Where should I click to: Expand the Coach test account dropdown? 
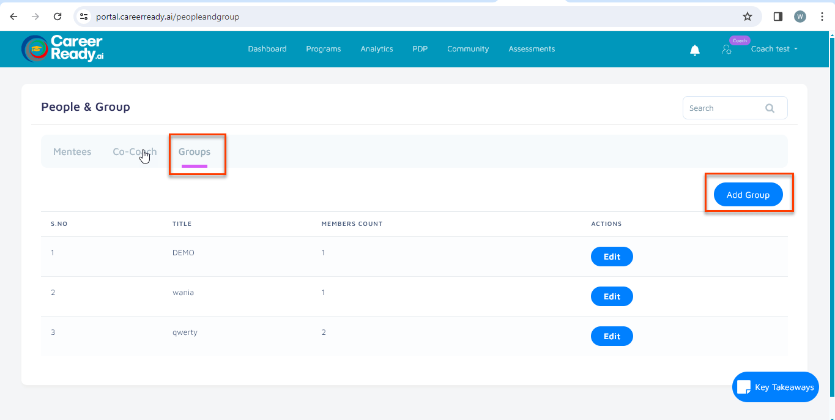pyautogui.click(x=774, y=49)
